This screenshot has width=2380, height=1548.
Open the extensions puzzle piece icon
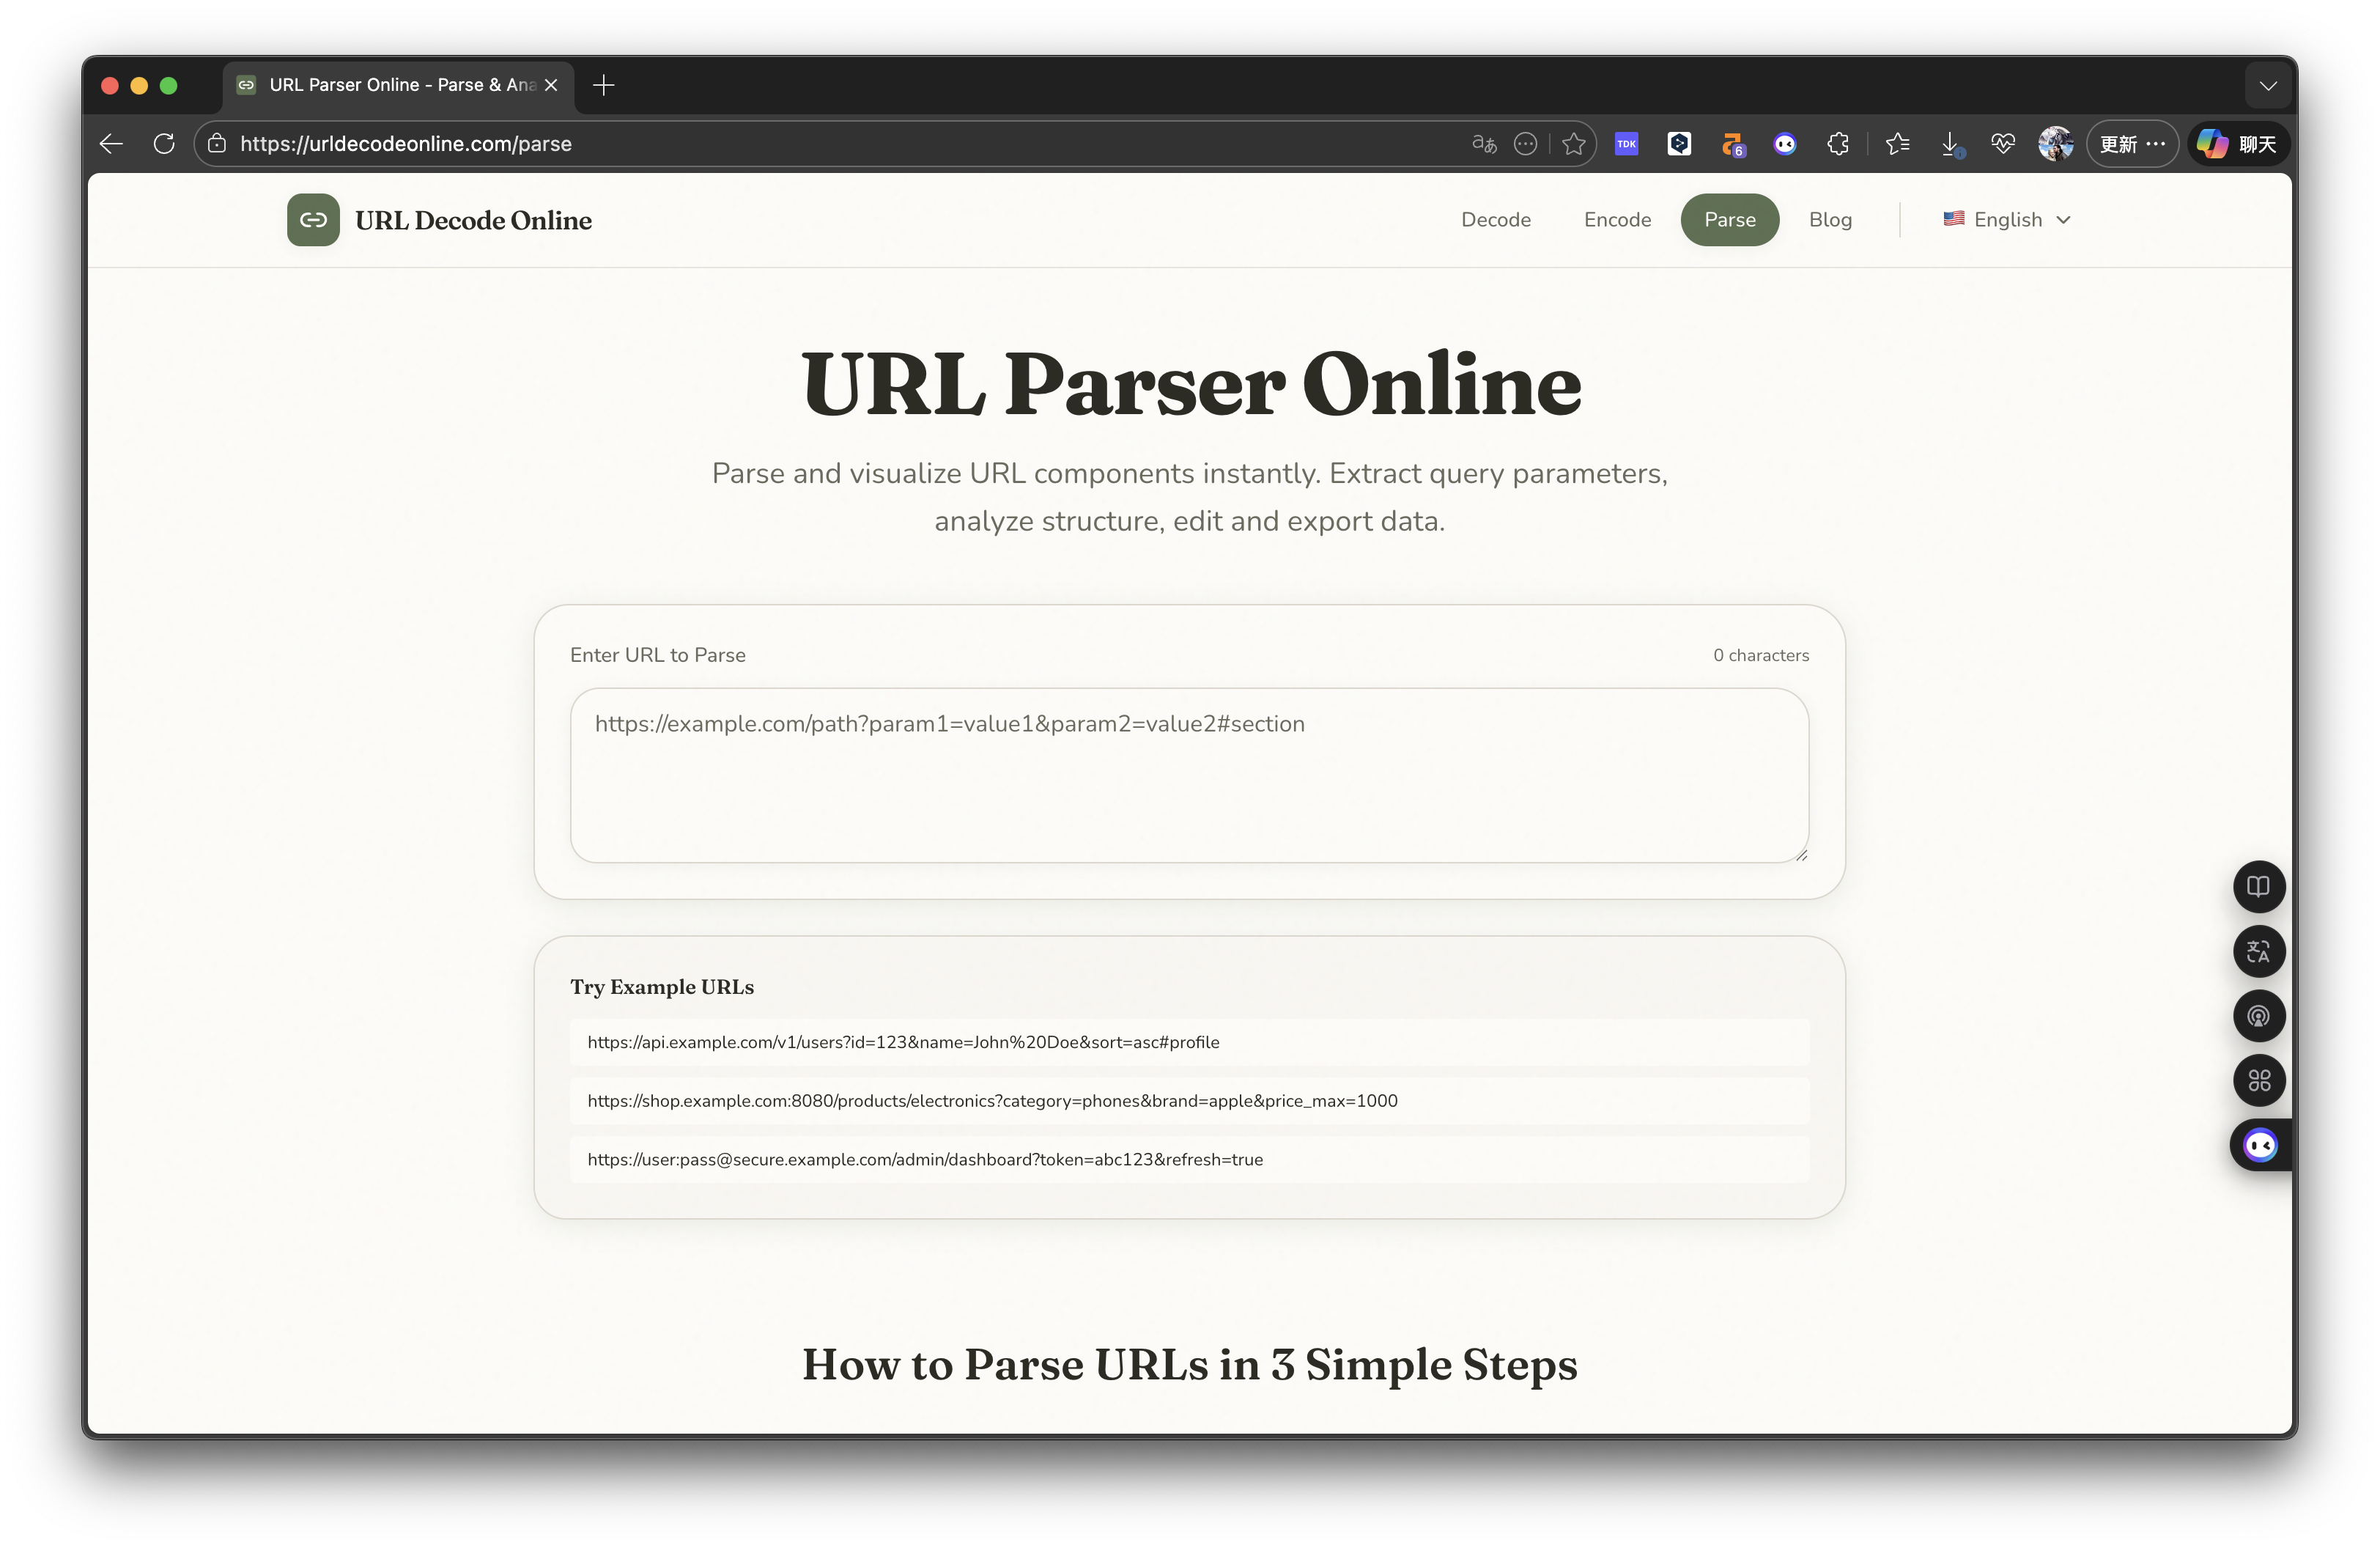point(1838,143)
